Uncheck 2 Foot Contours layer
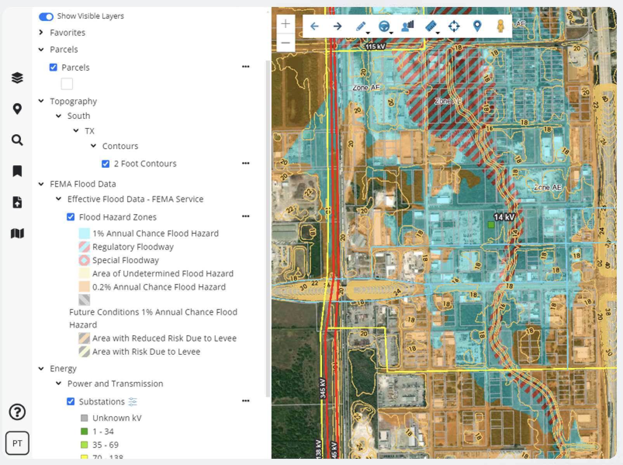The height and width of the screenshot is (465, 623). pos(106,163)
